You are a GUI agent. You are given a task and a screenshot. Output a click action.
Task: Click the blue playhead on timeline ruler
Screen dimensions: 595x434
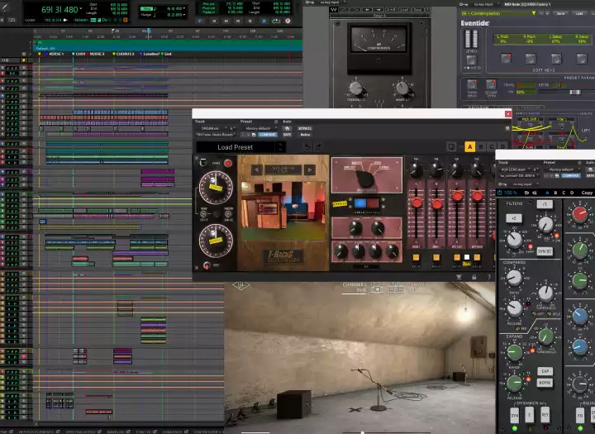click(149, 31)
